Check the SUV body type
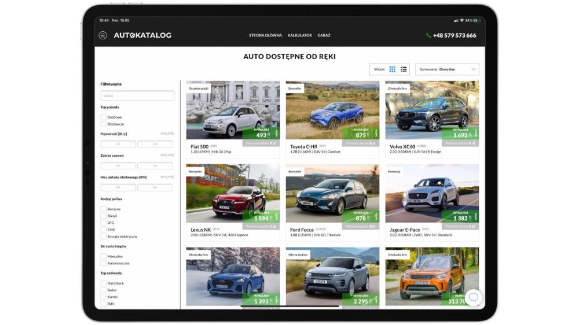The width and height of the screenshot is (579, 325). click(104, 304)
